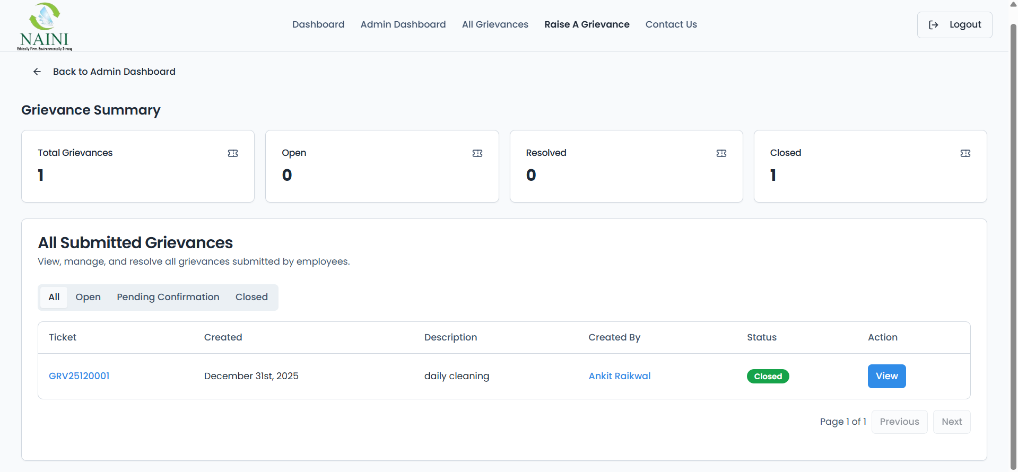
Task: Click the Open card ticket icon
Action: point(477,153)
